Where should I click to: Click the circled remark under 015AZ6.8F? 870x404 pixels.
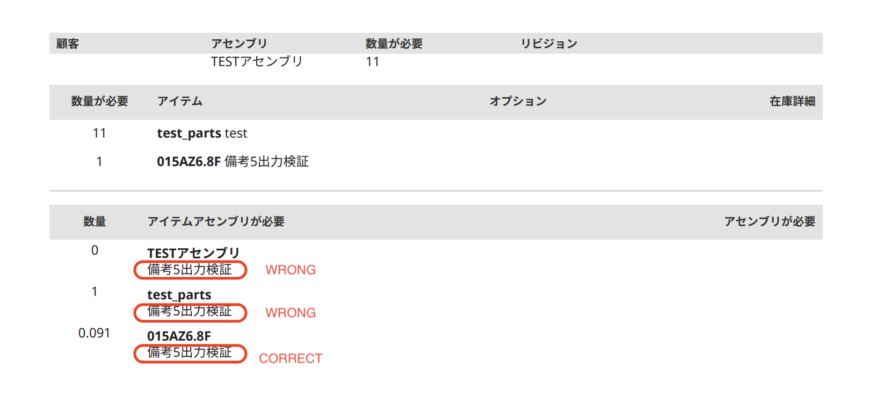coord(190,353)
